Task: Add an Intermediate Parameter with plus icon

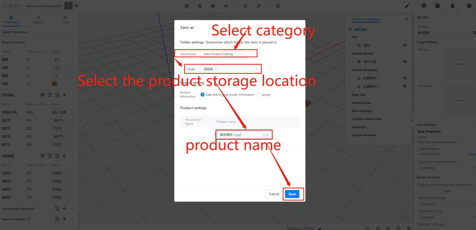Action: [x=64, y=209]
